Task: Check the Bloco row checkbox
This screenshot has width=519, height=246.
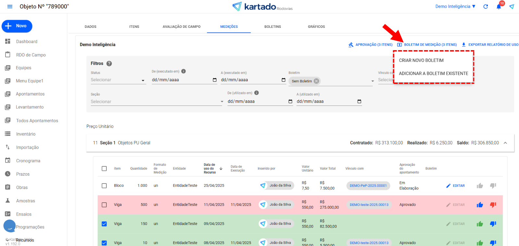Action: coord(104,186)
